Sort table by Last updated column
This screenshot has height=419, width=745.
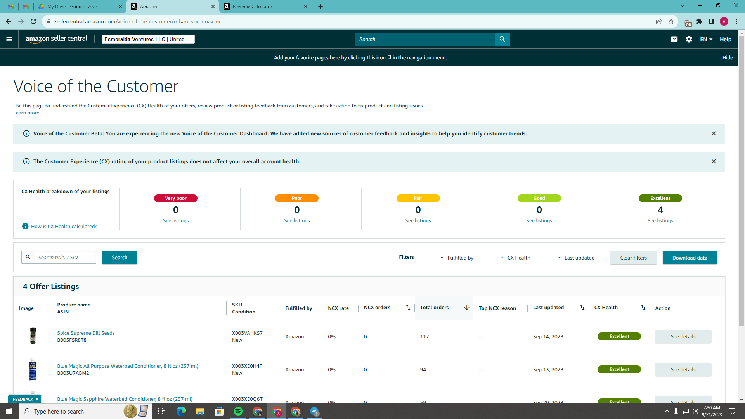pyautogui.click(x=582, y=308)
